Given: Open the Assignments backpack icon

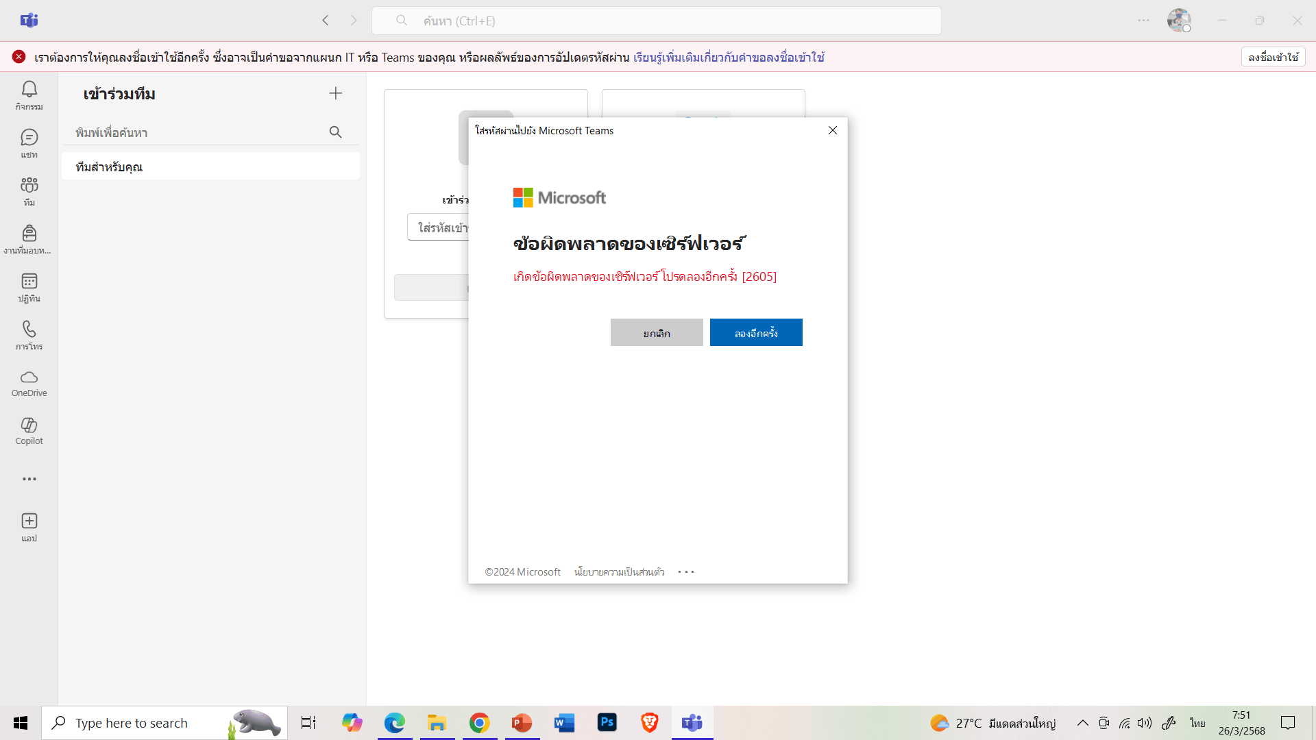Looking at the screenshot, I should coord(29,238).
